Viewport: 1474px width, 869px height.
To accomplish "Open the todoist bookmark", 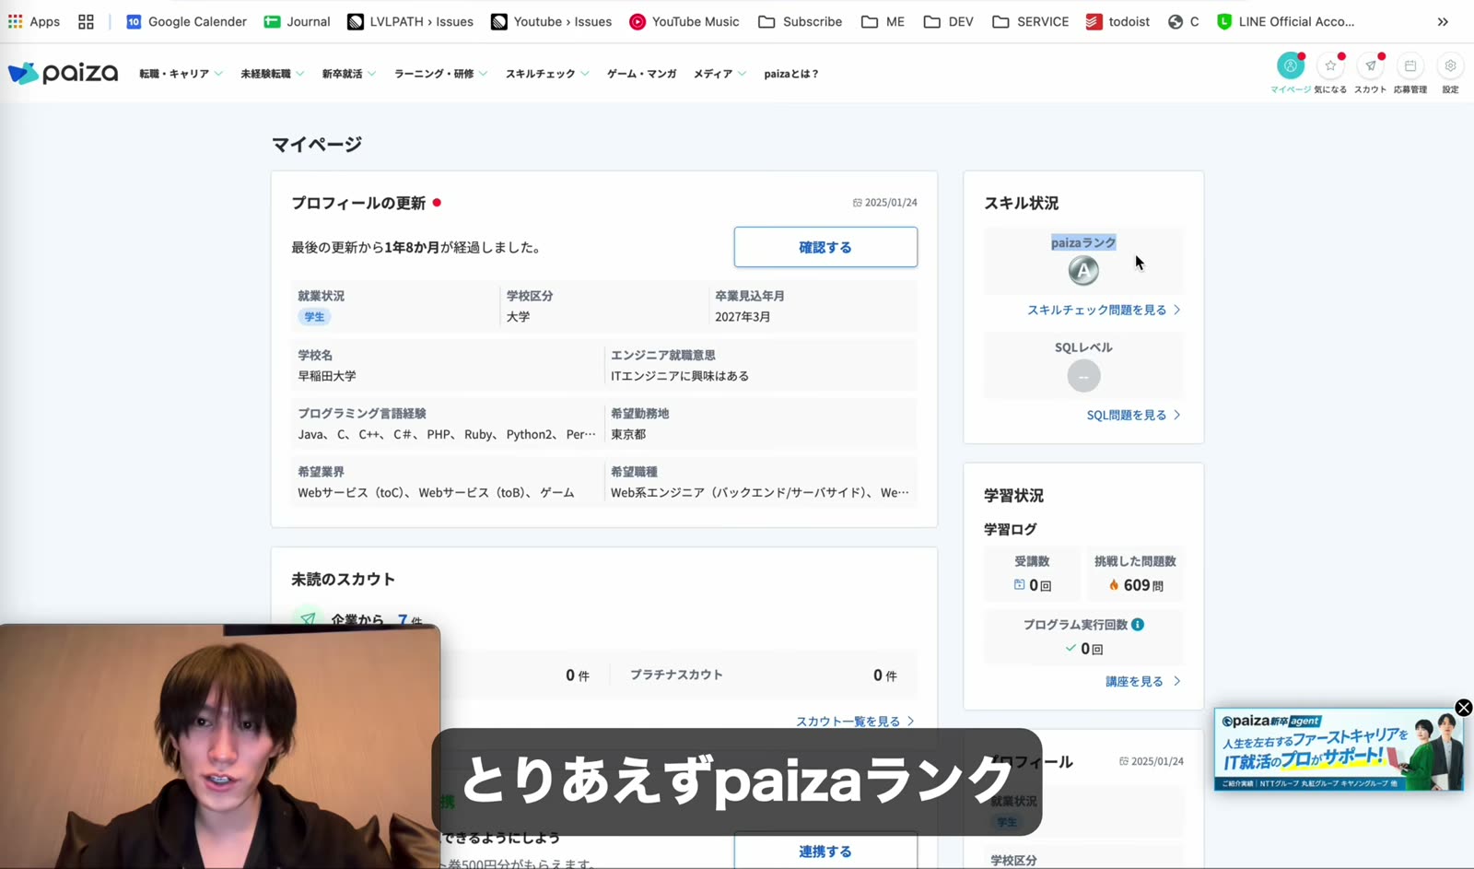I will click(x=1117, y=21).
